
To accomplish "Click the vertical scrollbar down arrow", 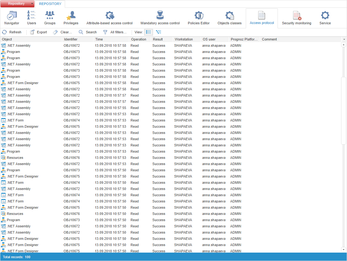I will click(344, 249).
